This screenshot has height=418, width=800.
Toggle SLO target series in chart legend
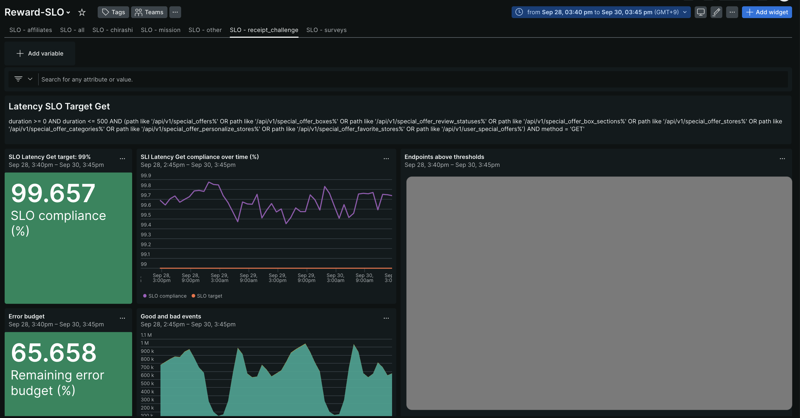pyautogui.click(x=207, y=296)
